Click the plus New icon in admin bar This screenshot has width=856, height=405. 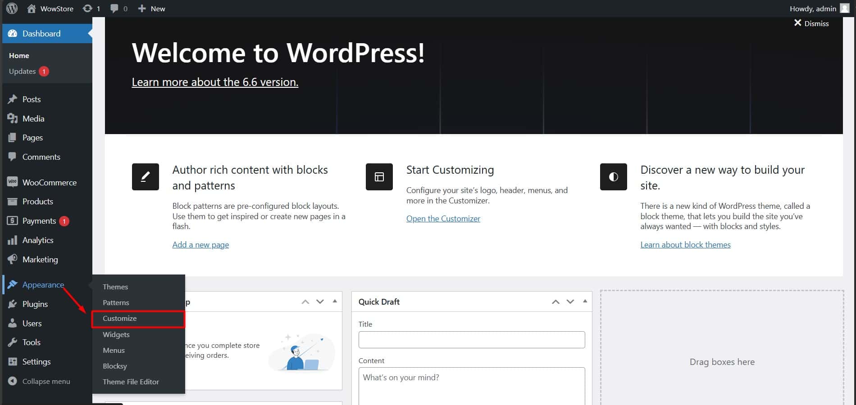(x=142, y=9)
